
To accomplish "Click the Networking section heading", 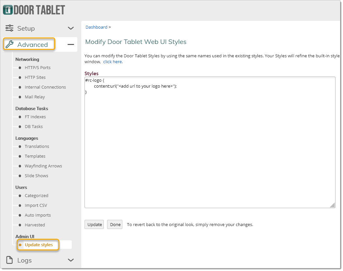I will click(27, 59).
